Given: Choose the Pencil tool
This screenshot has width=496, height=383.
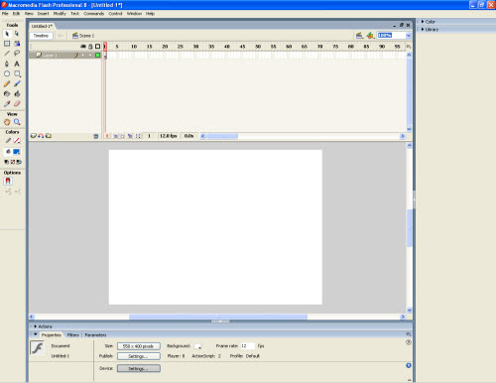Looking at the screenshot, I should [7, 84].
